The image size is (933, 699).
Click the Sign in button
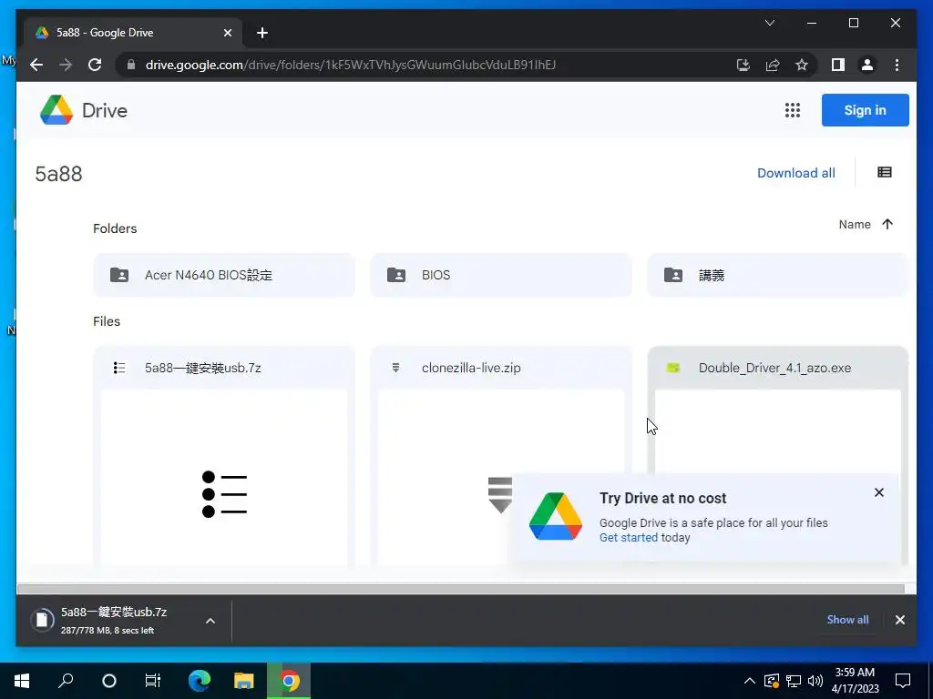[865, 110]
